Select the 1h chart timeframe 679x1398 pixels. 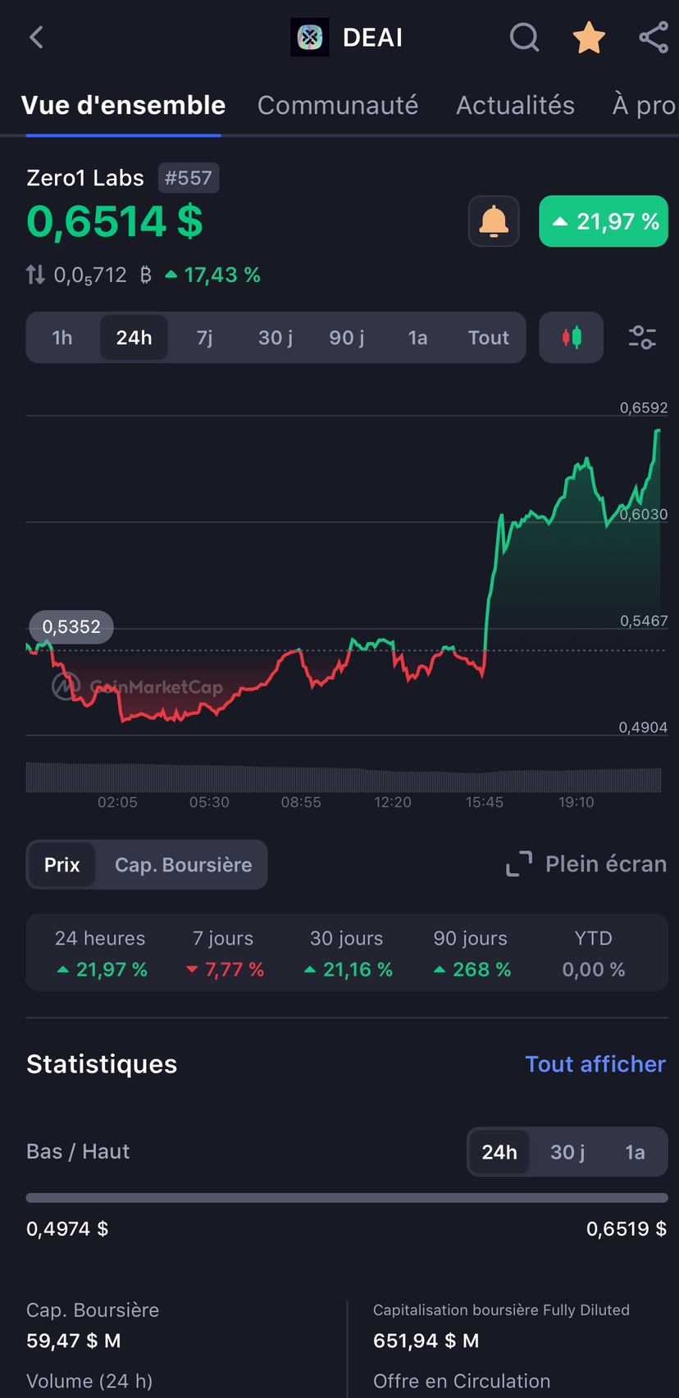tap(62, 338)
